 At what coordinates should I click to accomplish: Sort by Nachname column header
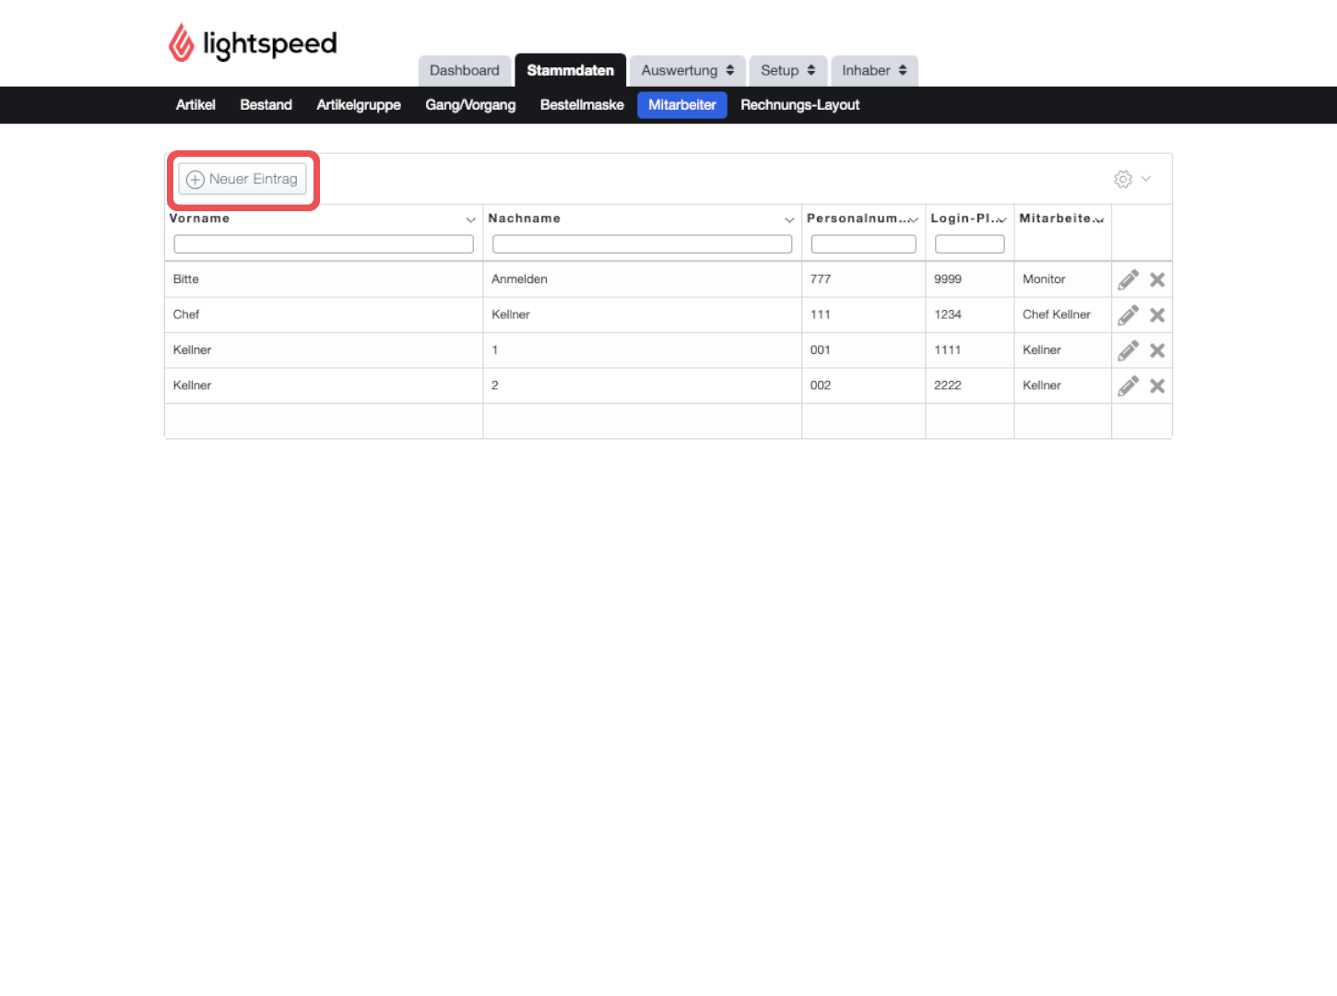[x=525, y=219]
